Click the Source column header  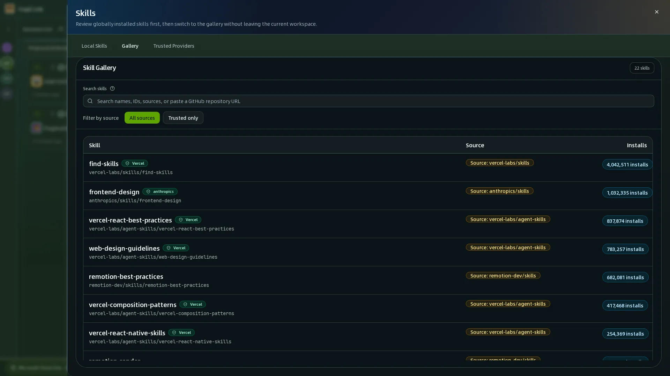pyautogui.click(x=475, y=145)
